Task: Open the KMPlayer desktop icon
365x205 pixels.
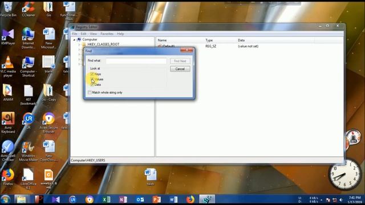Action: pyautogui.click(x=8, y=36)
